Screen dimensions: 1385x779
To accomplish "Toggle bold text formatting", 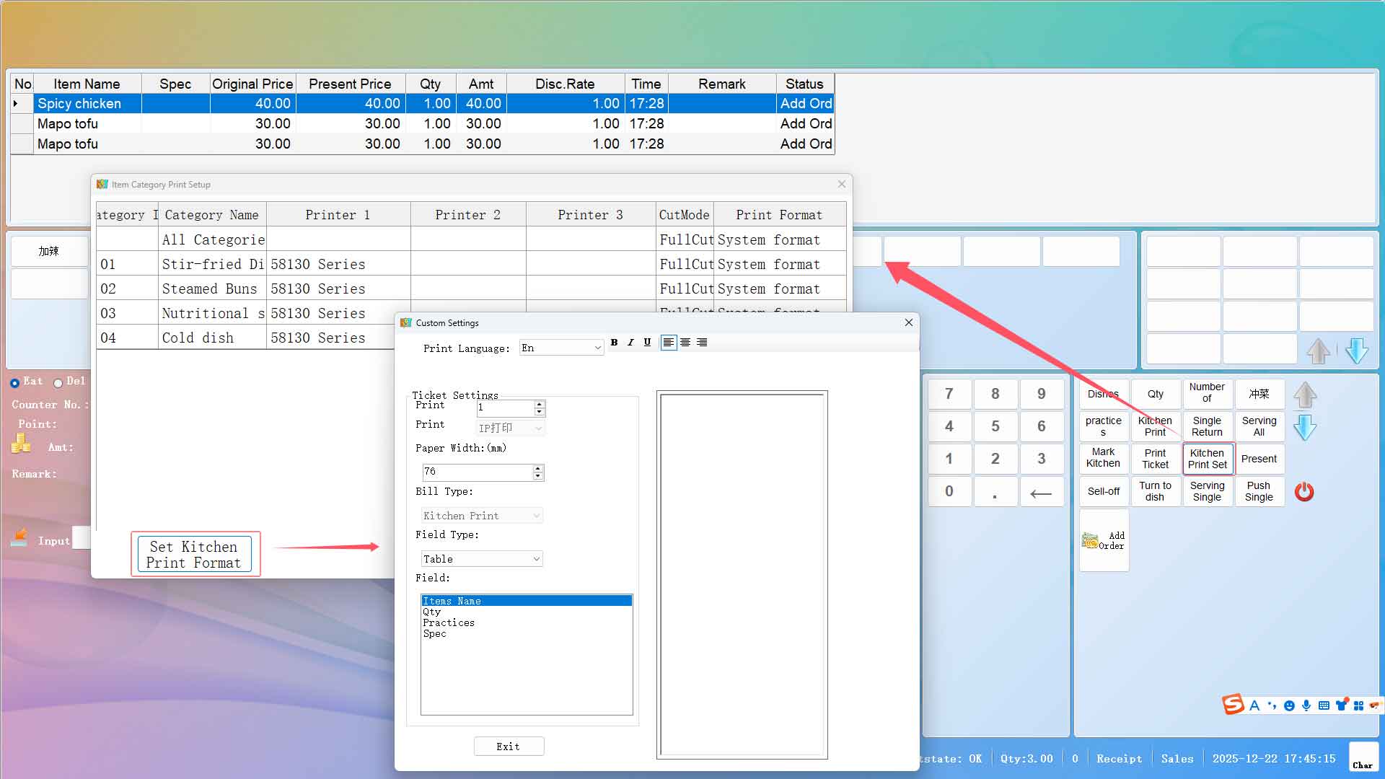I will coord(614,343).
